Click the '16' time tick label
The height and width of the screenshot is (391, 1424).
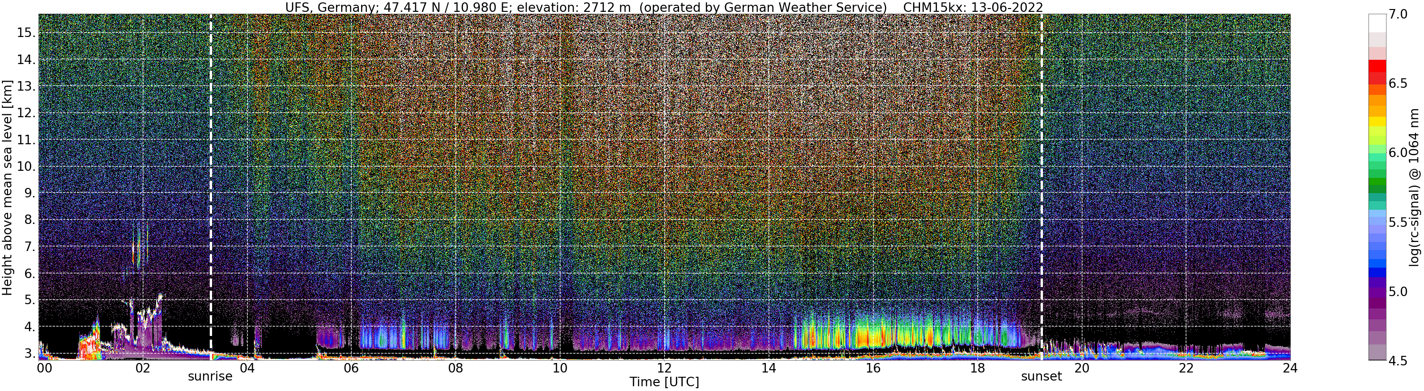[x=873, y=368]
